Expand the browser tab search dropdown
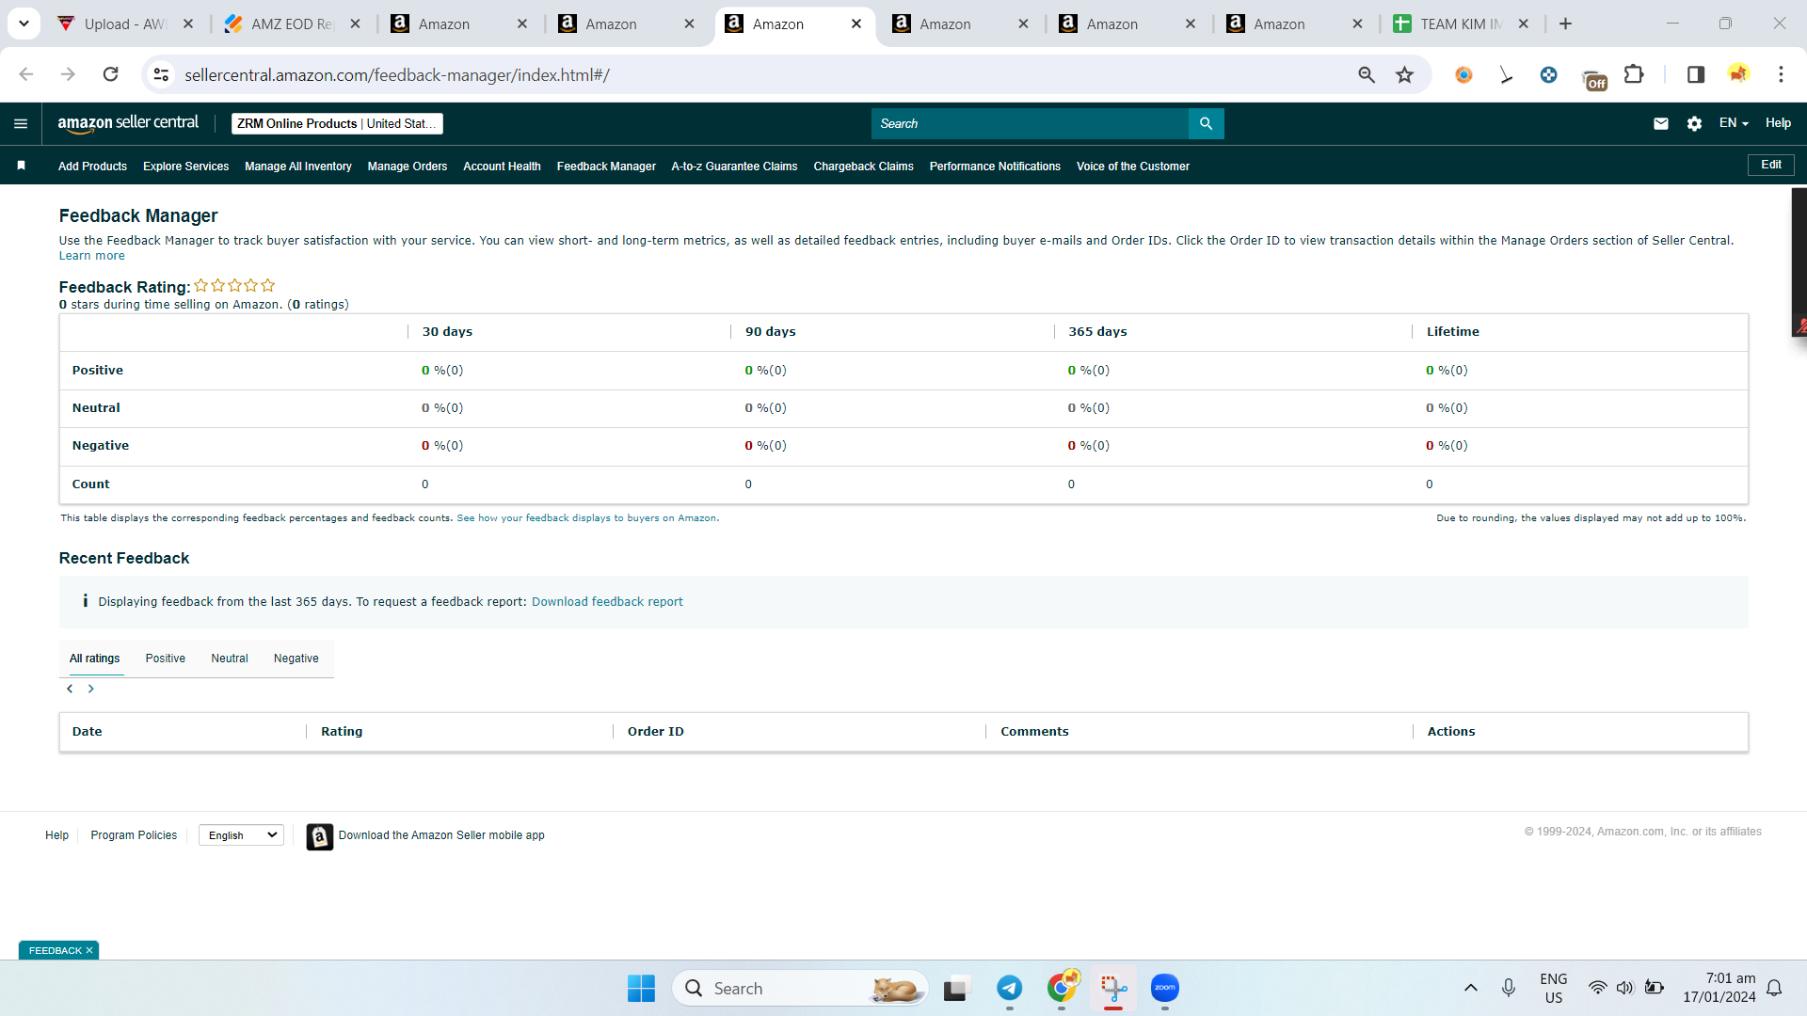 point(24,24)
